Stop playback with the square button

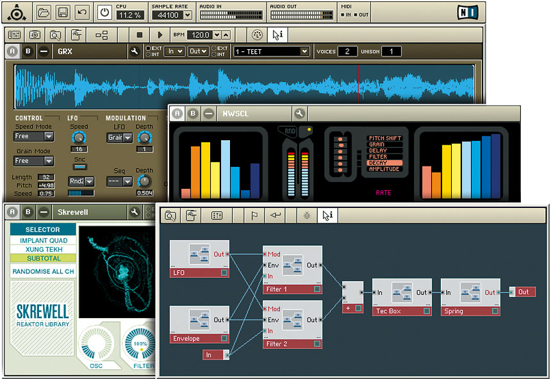[x=140, y=35]
